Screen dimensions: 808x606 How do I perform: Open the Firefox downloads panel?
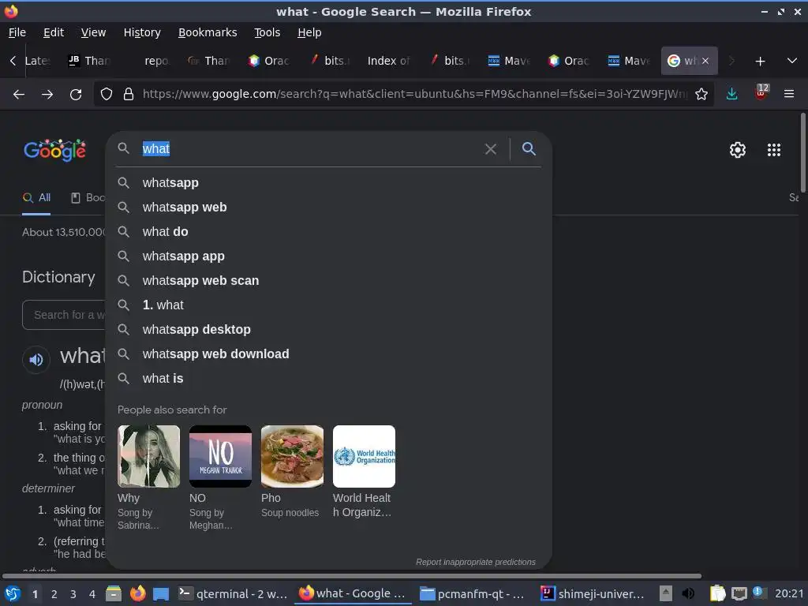[731, 95]
